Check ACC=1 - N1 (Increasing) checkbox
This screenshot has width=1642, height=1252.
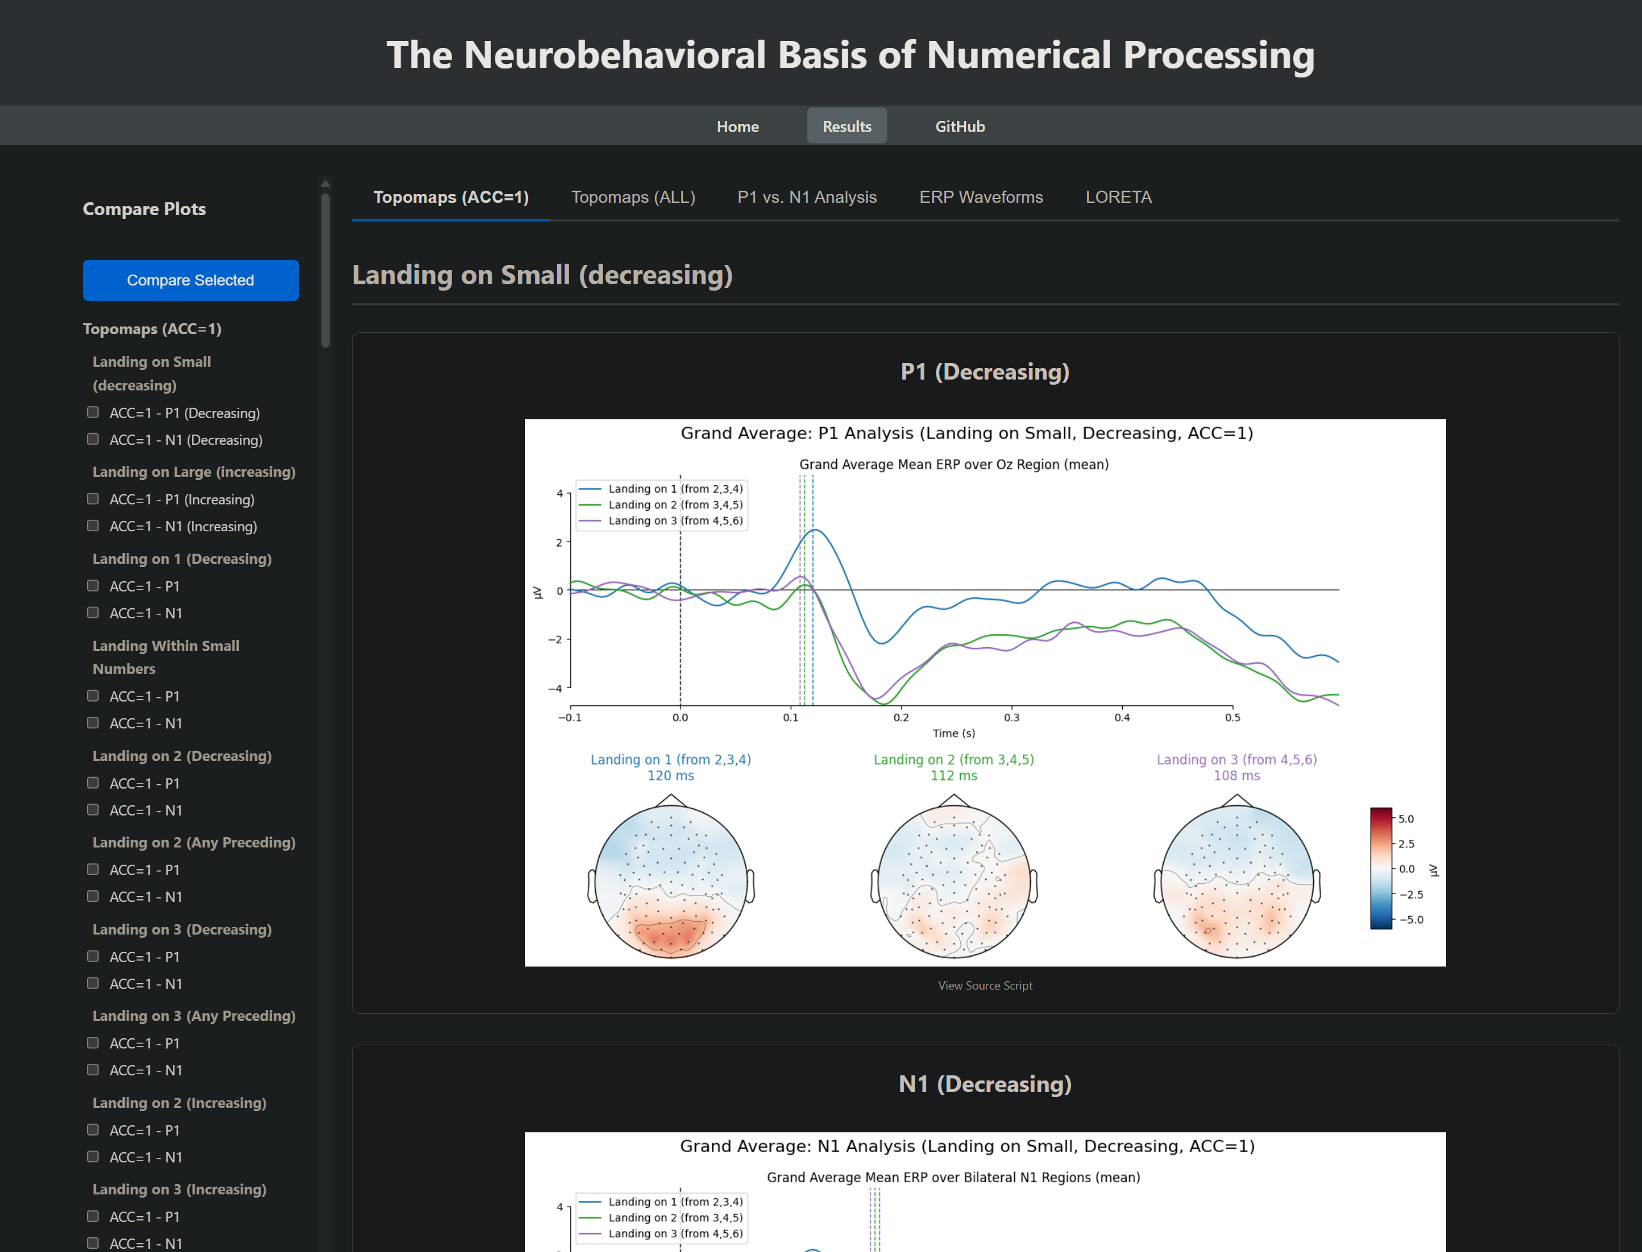(x=92, y=525)
